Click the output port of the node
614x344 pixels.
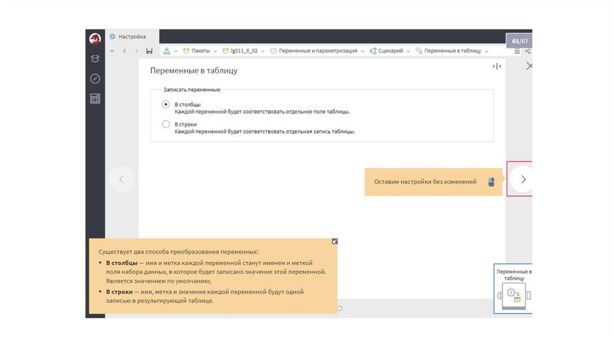[529, 295]
